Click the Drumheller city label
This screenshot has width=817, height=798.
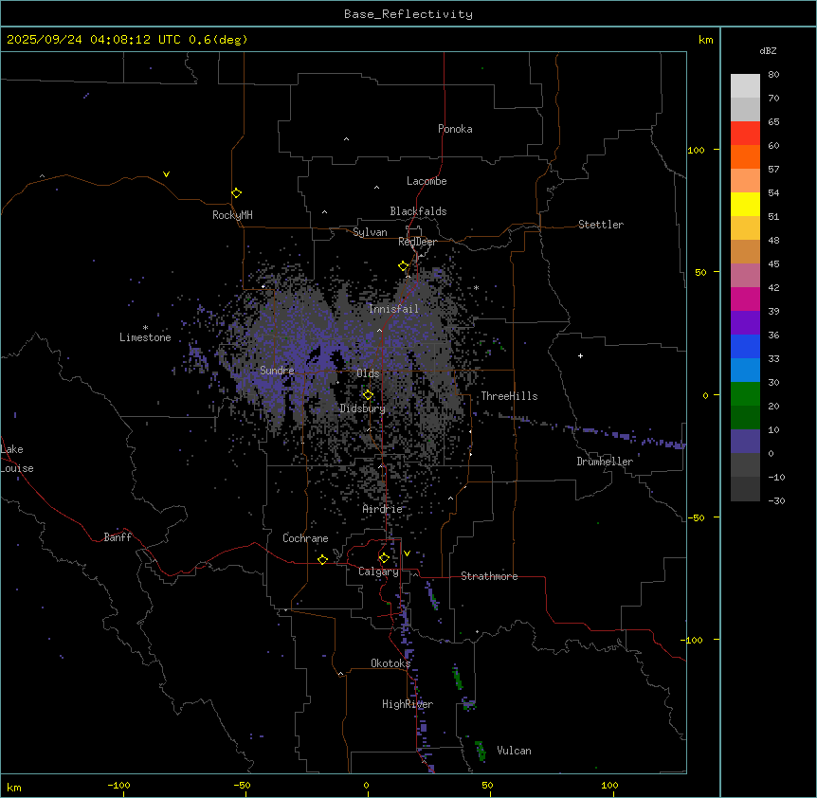click(604, 462)
